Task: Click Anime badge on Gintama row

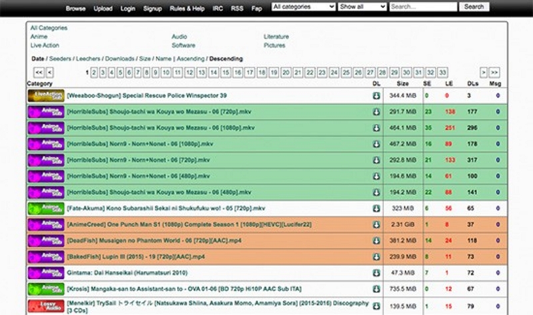Action: coord(46,273)
